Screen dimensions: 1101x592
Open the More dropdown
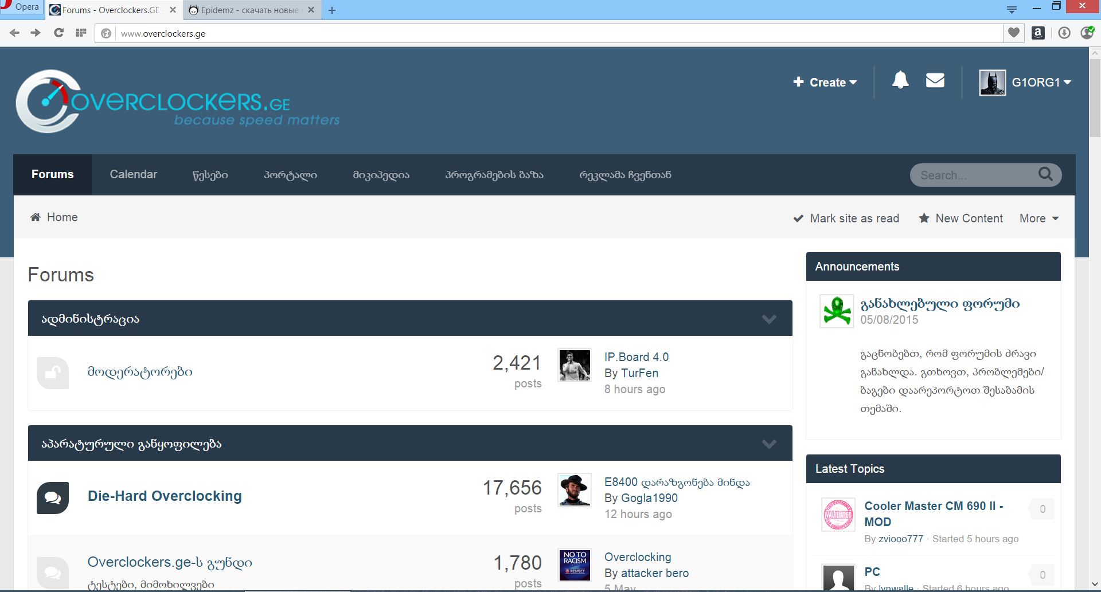1038,218
